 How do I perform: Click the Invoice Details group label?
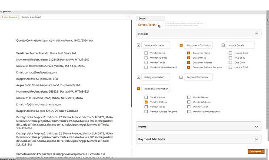(x=240, y=45)
